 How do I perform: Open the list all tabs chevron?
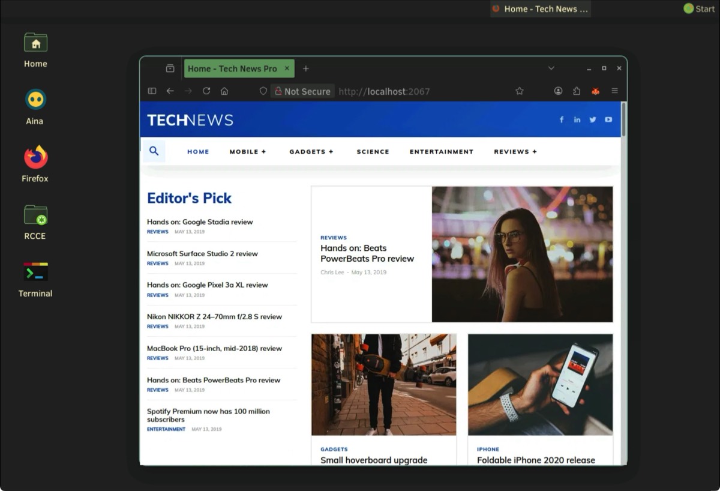pyautogui.click(x=551, y=68)
